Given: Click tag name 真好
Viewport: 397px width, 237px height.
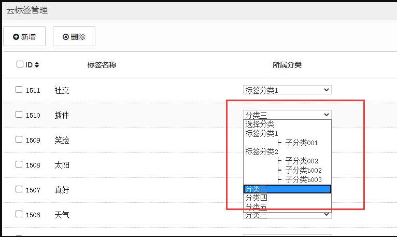Looking at the screenshot, I should coord(62,190).
